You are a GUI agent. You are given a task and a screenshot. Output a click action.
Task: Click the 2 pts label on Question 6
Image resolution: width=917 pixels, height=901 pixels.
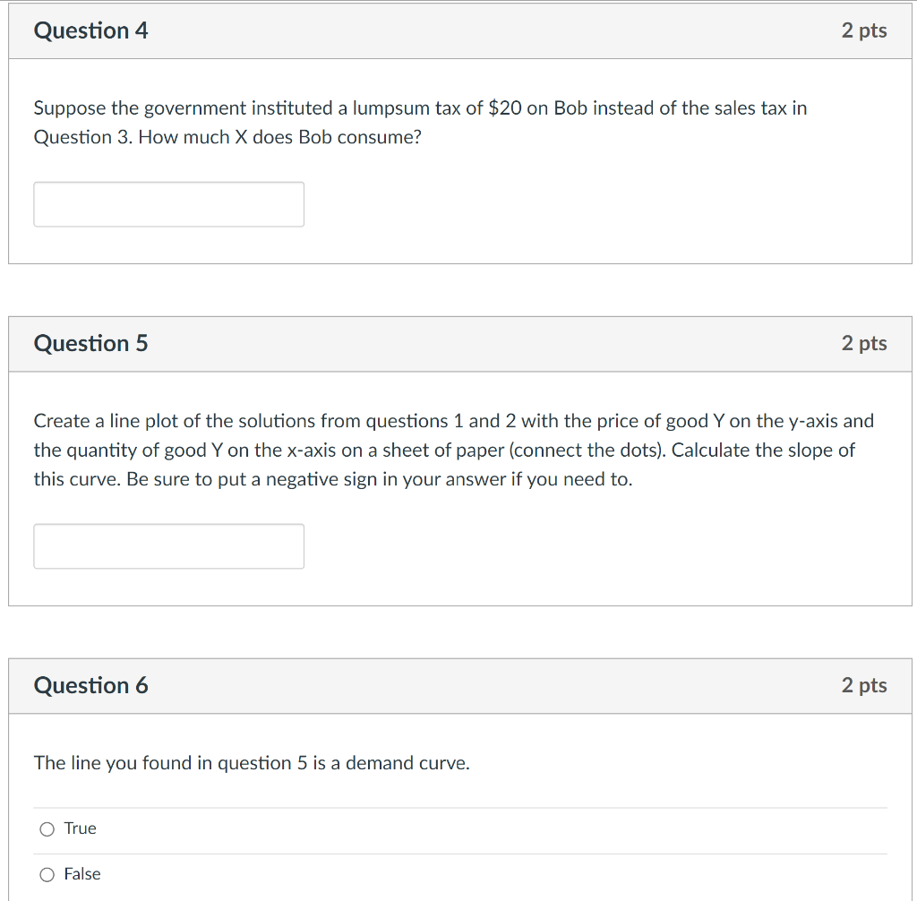864,685
